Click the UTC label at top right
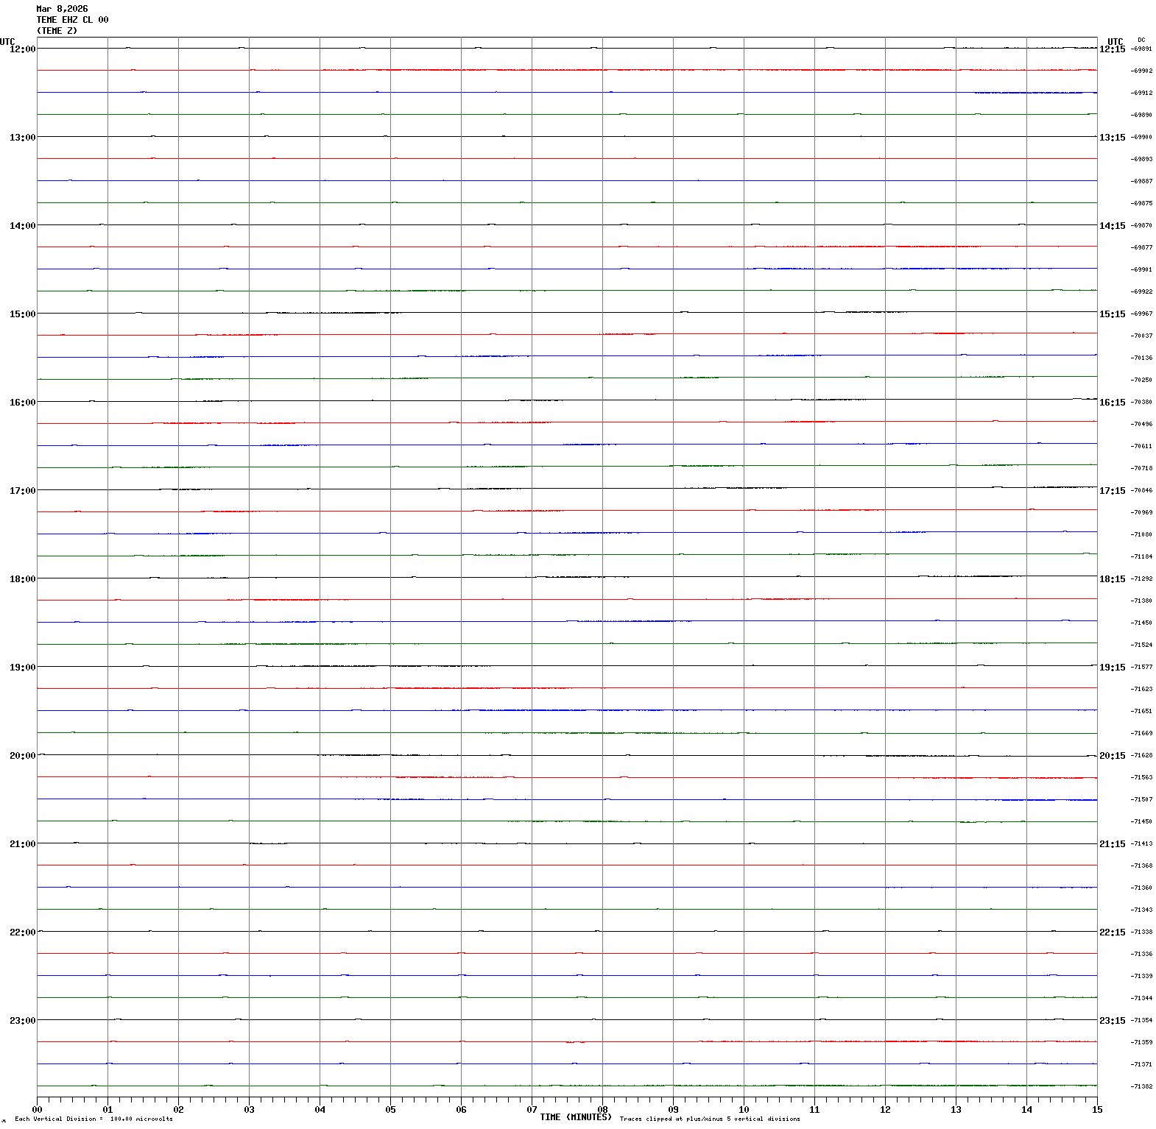The image size is (1156, 1129). [1115, 42]
